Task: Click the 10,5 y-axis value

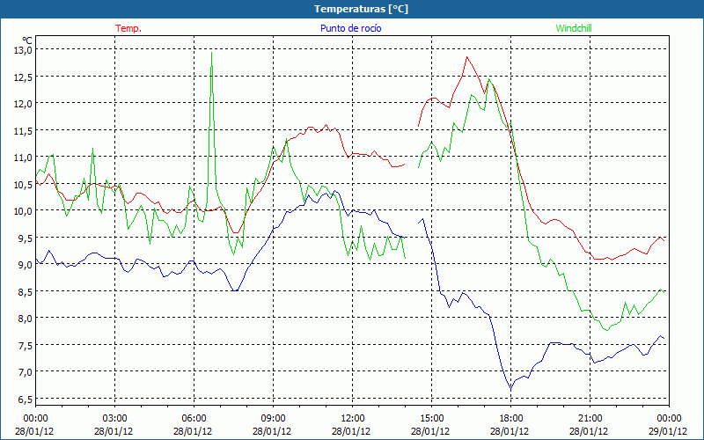Action: point(23,184)
